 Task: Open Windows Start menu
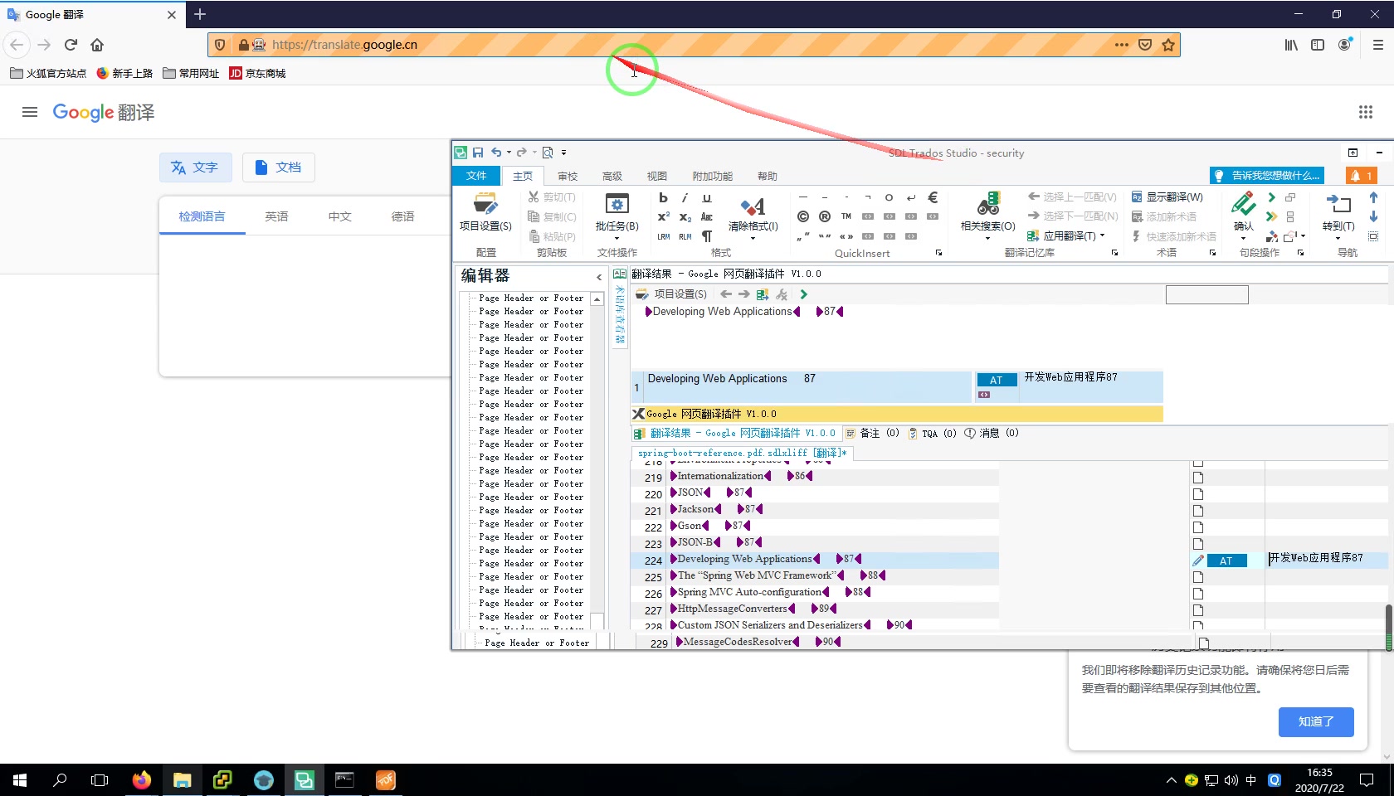point(20,780)
